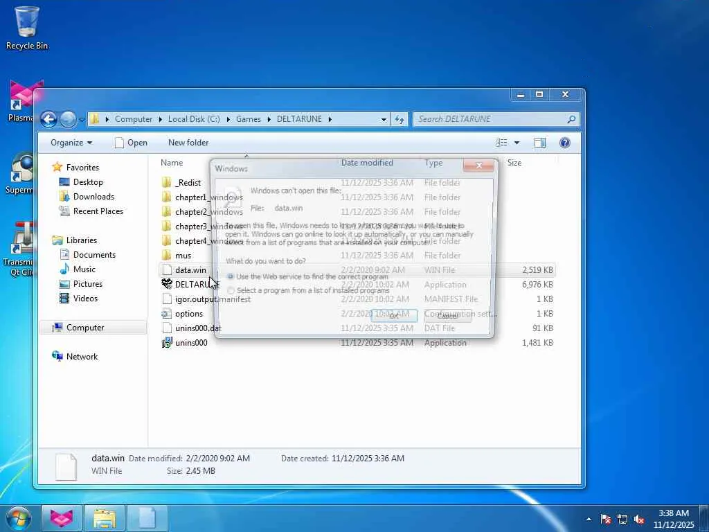709x532 pixels.
Task: Select Network in the navigation pane
Action: click(x=75, y=357)
